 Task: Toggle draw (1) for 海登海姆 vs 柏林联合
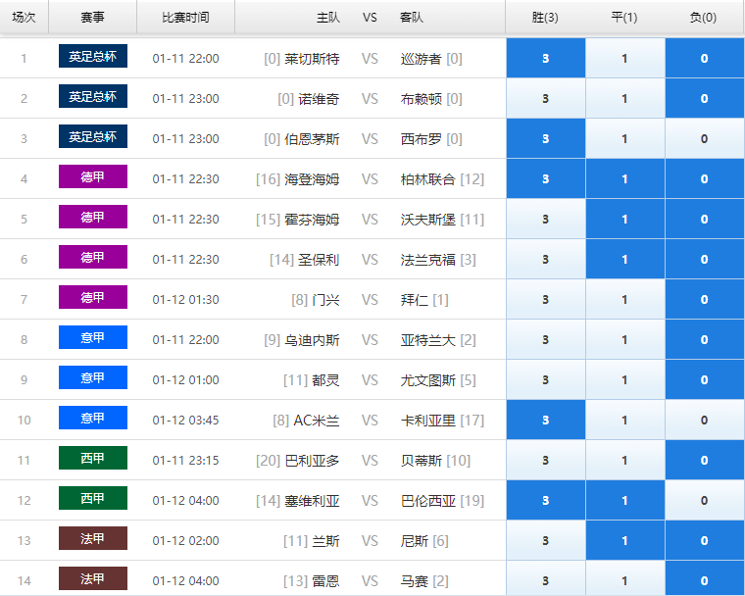tap(624, 178)
